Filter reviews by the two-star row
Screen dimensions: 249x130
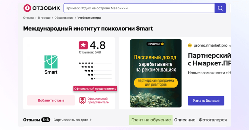pos(99,75)
